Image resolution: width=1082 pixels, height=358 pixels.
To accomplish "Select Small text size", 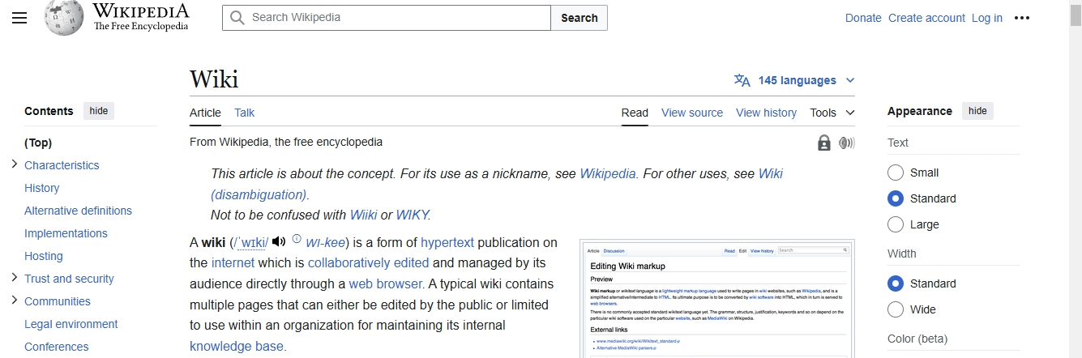I will pos(896,173).
